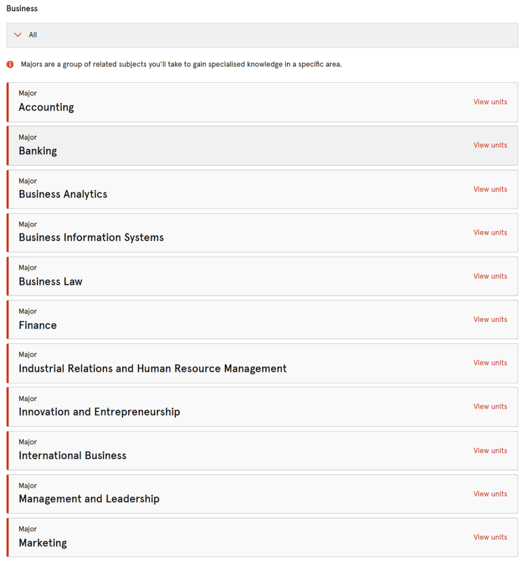Select the Banking major card

262,146
